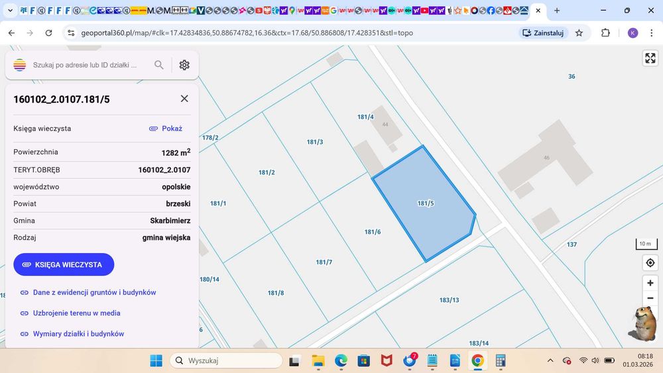This screenshot has height=373, width=663.
Task: Open the Windows Start menu
Action: click(x=156, y=361)
